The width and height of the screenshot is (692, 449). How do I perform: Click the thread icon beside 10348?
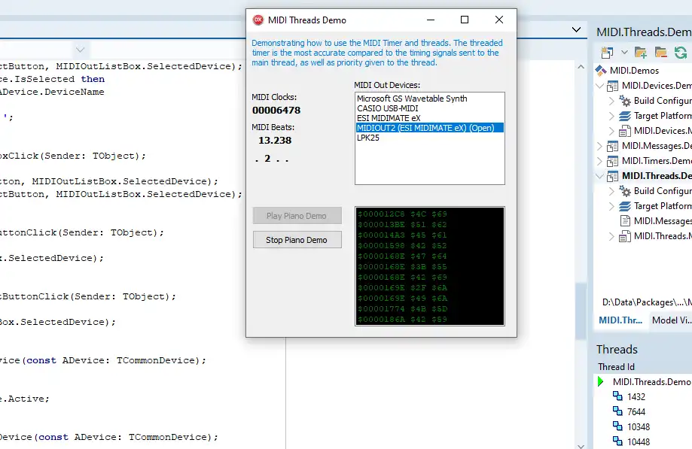(617, 426)
